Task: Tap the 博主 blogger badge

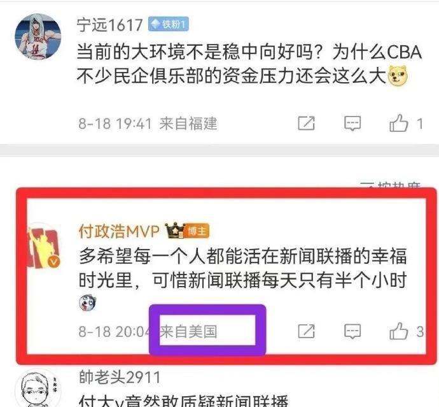Action: (x=197, y=231)
